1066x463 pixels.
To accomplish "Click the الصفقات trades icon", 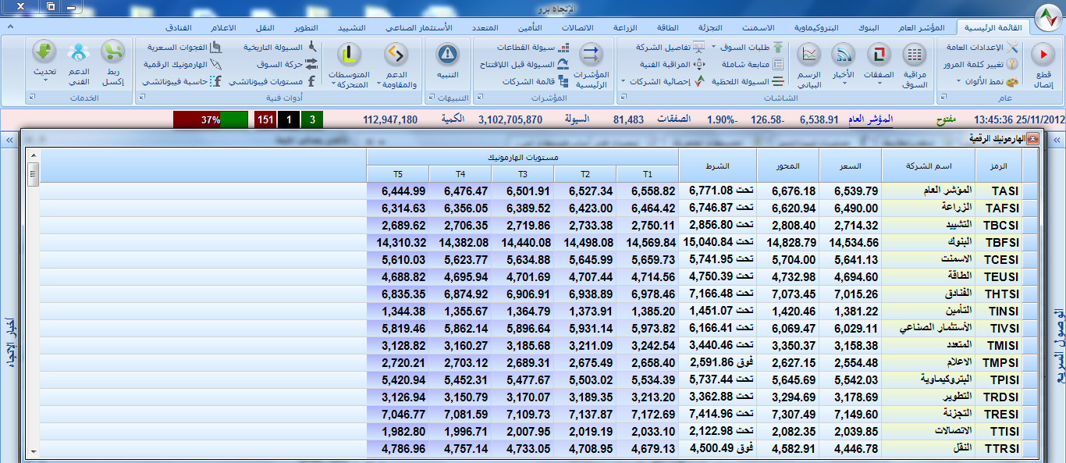I will pyautogui.click(x=880, y=55).
